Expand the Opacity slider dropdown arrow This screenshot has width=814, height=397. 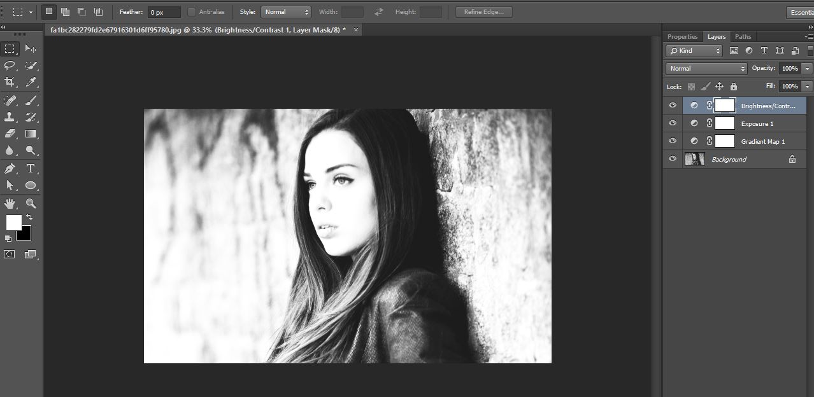[x=807, y=68]
